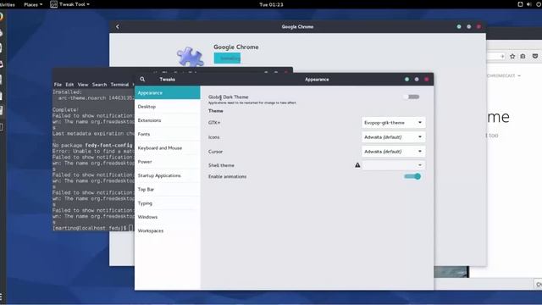Screen dimensions: 542x305
Task: Expand the Tweak Tool app menu label
Action: (75, 4)
